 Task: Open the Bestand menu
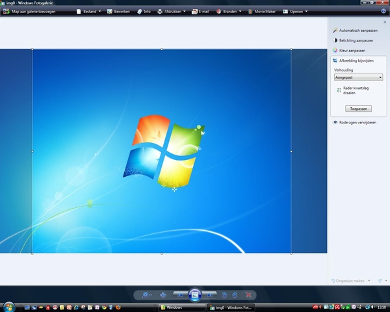(88, 12)
